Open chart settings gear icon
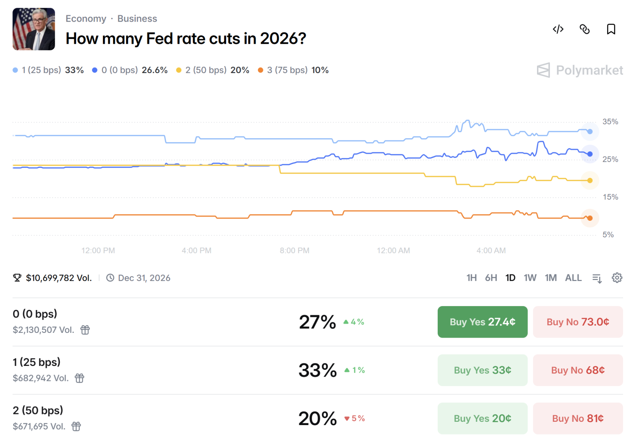 617,278
